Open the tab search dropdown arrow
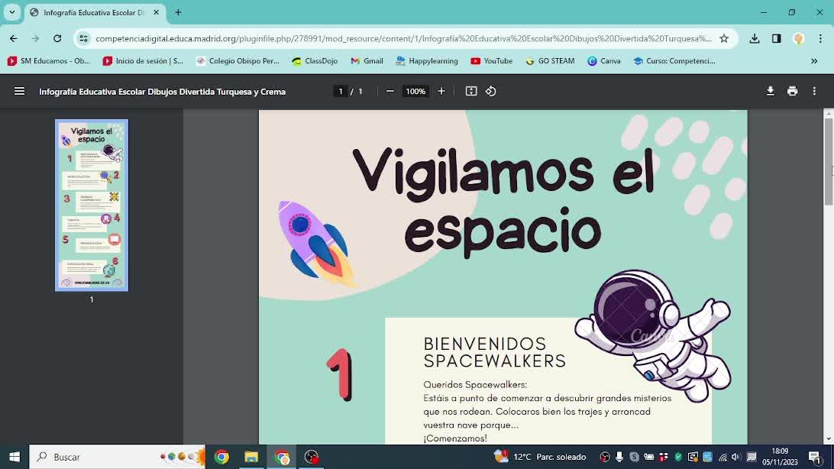 point(11,12)
